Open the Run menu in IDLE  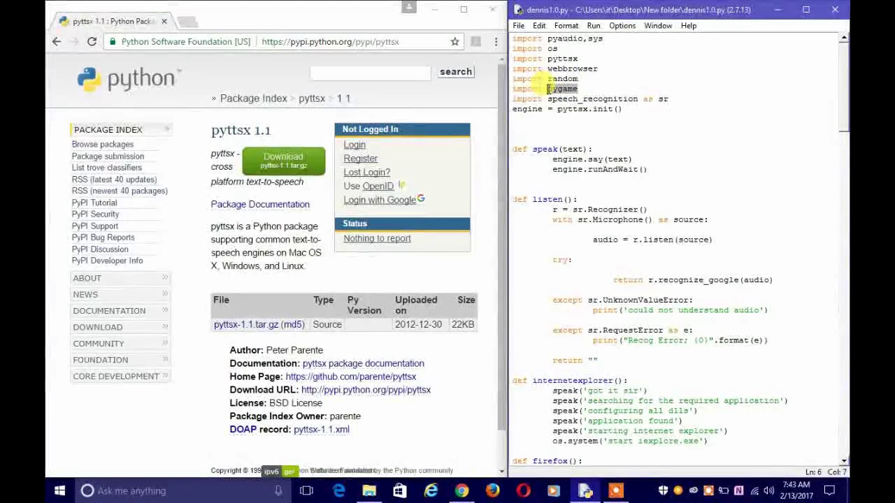click(x=594, y=26)
